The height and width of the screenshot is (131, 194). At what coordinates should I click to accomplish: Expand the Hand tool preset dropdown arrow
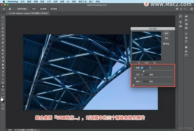click(13, 9)
